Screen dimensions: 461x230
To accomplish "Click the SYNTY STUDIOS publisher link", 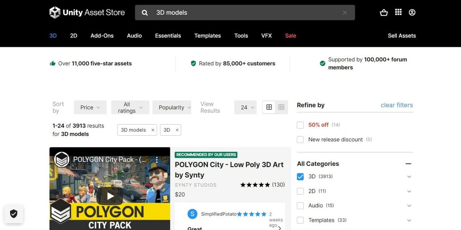I will pos(196,185).
